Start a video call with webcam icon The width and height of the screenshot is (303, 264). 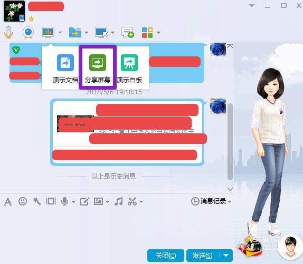click(29, 32)
